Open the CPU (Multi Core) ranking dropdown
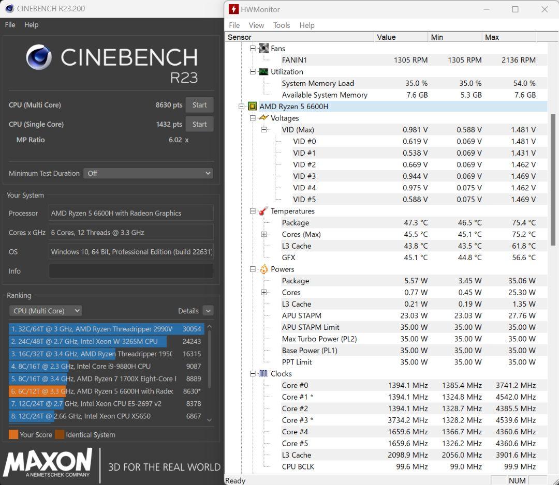The width and height of the screenshot is (559, 485). pyautogui.click(x=46, y=311)
